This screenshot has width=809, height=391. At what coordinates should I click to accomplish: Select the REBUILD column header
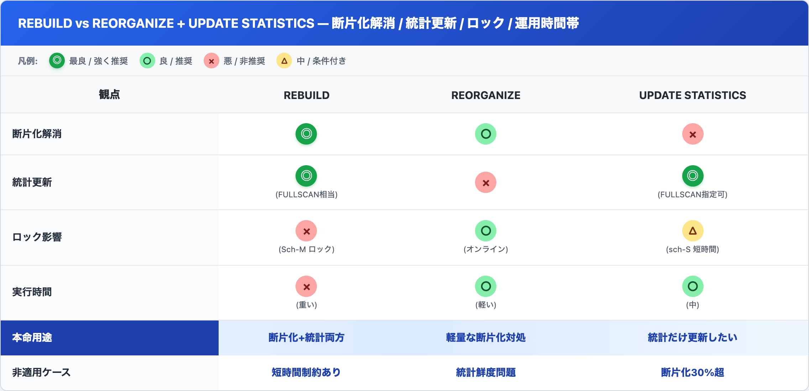point(307,95)
